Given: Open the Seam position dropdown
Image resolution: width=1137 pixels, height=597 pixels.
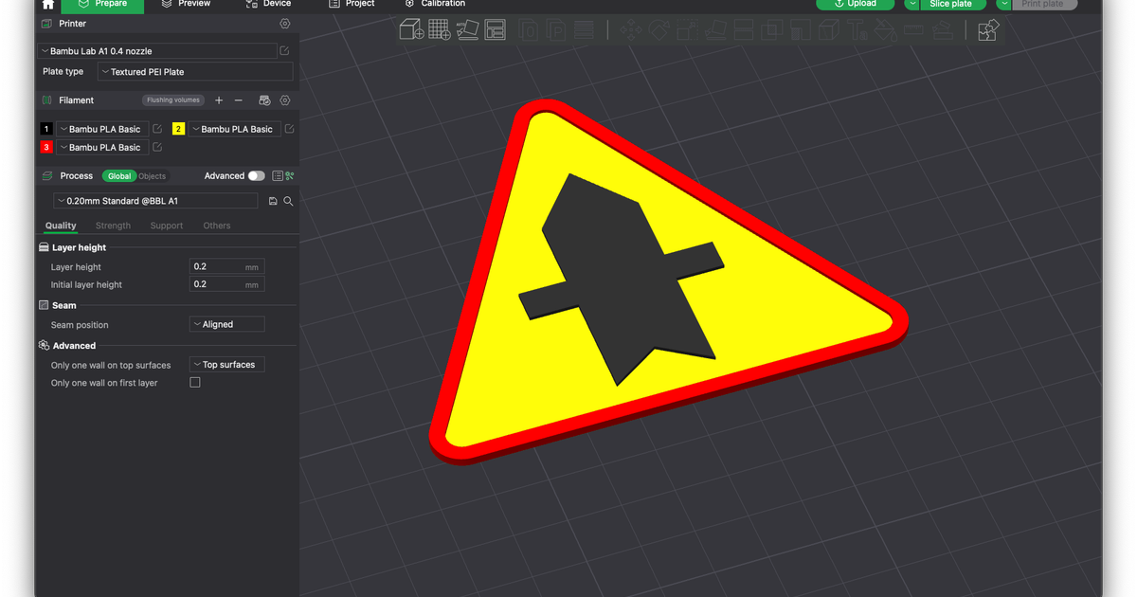Looking at the screenshot, I should 226,323.
